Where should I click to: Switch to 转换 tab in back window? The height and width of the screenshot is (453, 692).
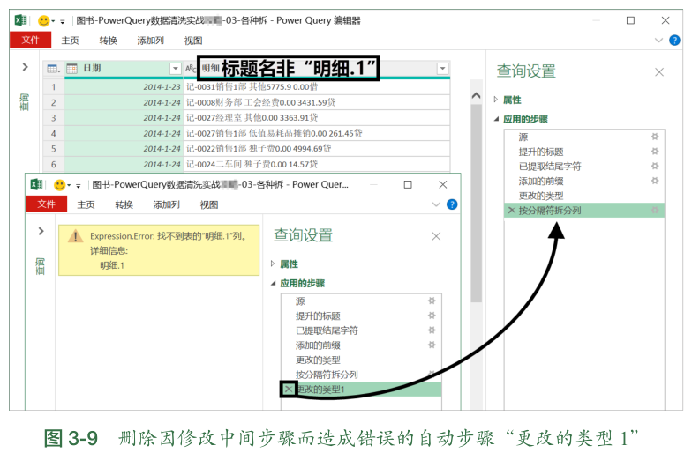click(x=108, y=41)
